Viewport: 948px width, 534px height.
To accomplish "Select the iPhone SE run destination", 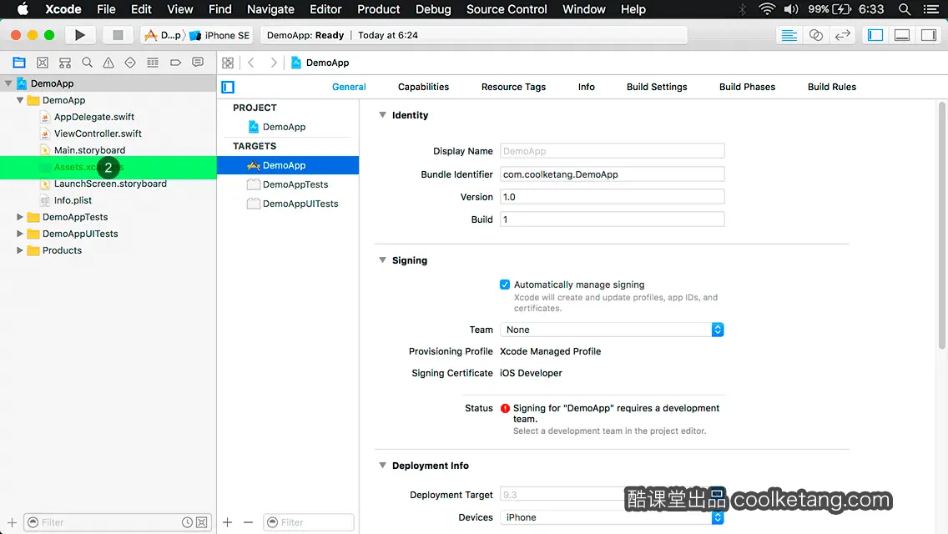I will [220, 35].
